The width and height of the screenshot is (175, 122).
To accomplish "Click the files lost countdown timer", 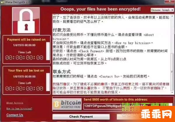I will click(x=24, y=88).
